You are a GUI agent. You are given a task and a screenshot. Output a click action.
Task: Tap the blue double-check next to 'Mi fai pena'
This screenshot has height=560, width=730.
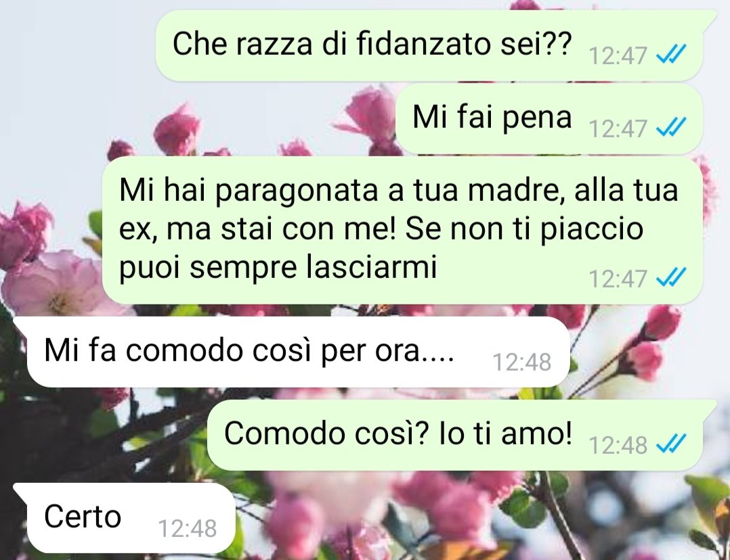(x=671, y=127)
